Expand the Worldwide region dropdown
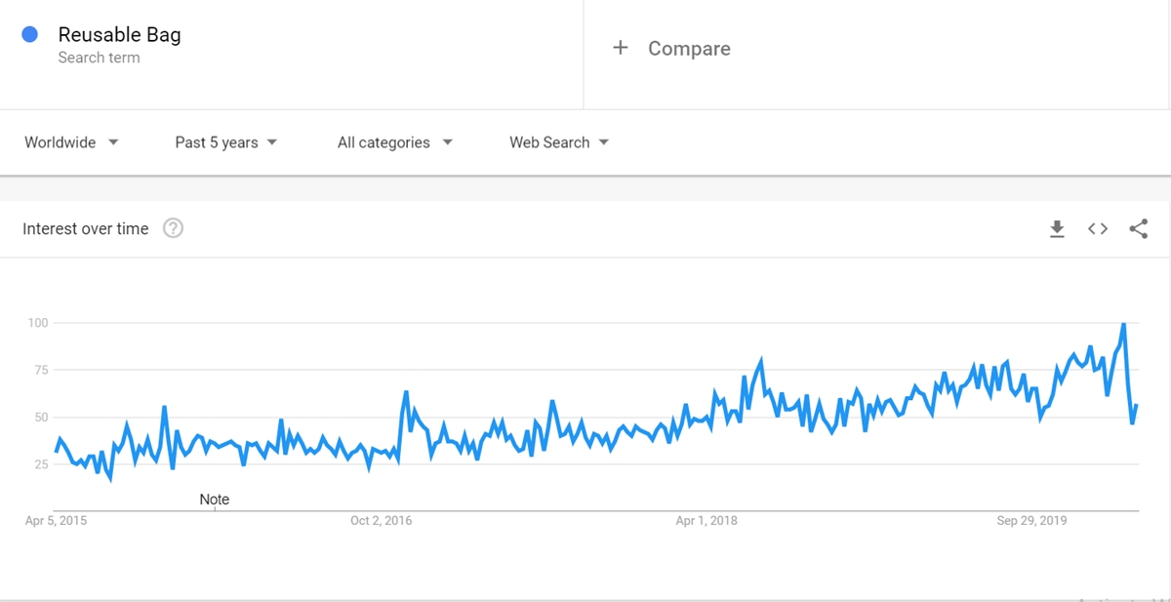The image size is (1171, 602). pyautogui.click(x=71, y=142)
